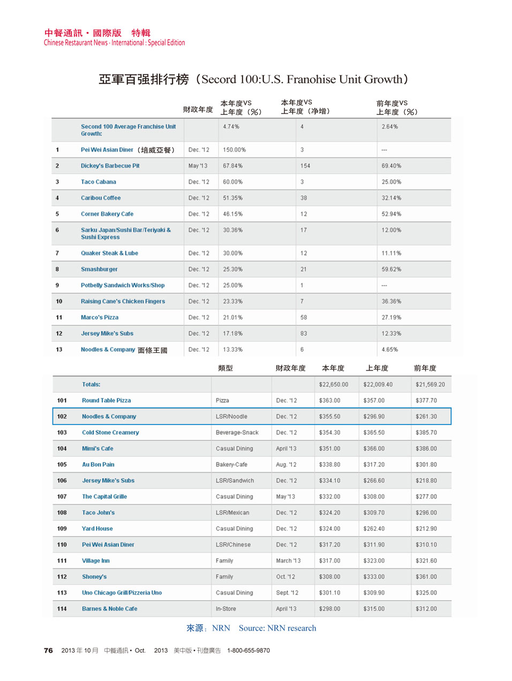Select the $298.00 value for Barnes & Noble Cafe
This screenshot has height=681, width=512.
[329, 609]
